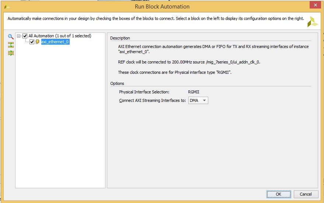Click the Description section header

pyautogui.click(x=120, y=38)
